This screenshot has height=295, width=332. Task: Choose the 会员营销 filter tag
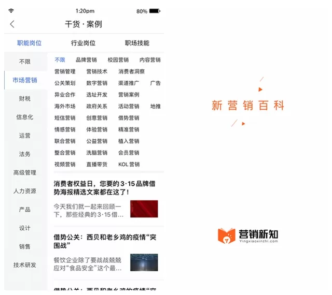coord(129,153)
